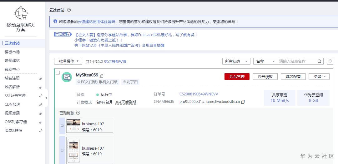
Task: Go to OBS对象存储 in the sidebar
Action: [x=16, y=122]
